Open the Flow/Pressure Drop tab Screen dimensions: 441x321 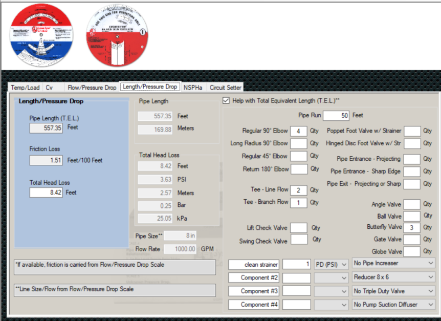(92, 88)
